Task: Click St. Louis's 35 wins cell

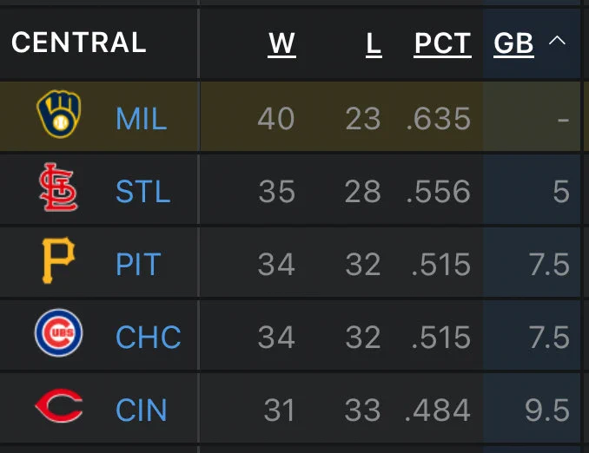Action: click(276, 192)
